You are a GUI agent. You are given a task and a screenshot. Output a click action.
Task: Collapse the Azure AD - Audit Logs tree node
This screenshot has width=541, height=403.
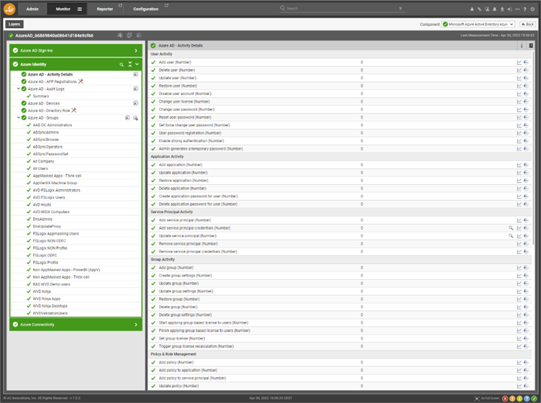[19, 89]
